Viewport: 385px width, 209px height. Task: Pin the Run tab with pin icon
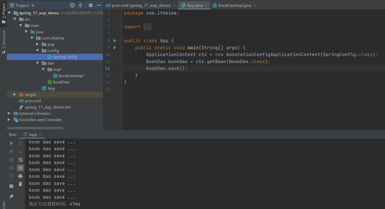pos(11,196)
